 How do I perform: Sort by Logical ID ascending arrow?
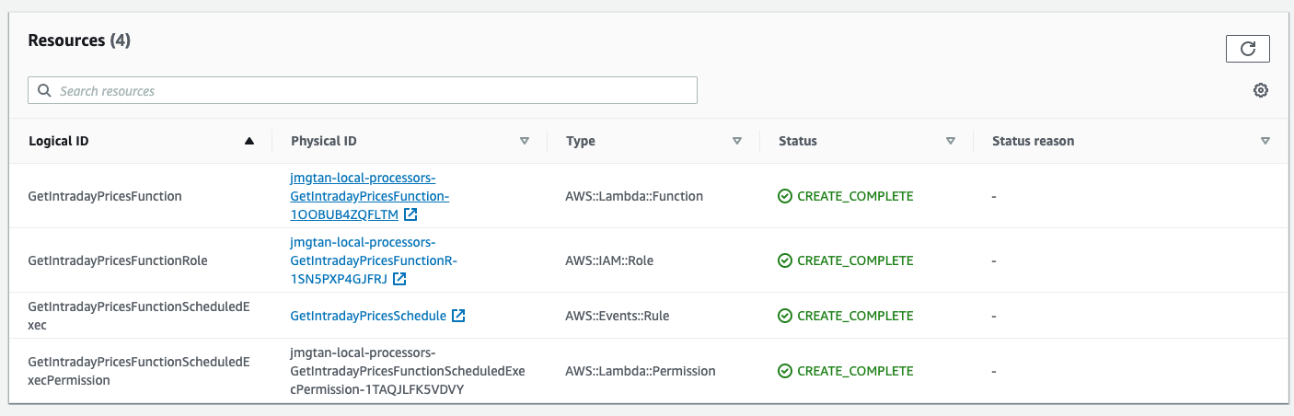tap(248, 141)
